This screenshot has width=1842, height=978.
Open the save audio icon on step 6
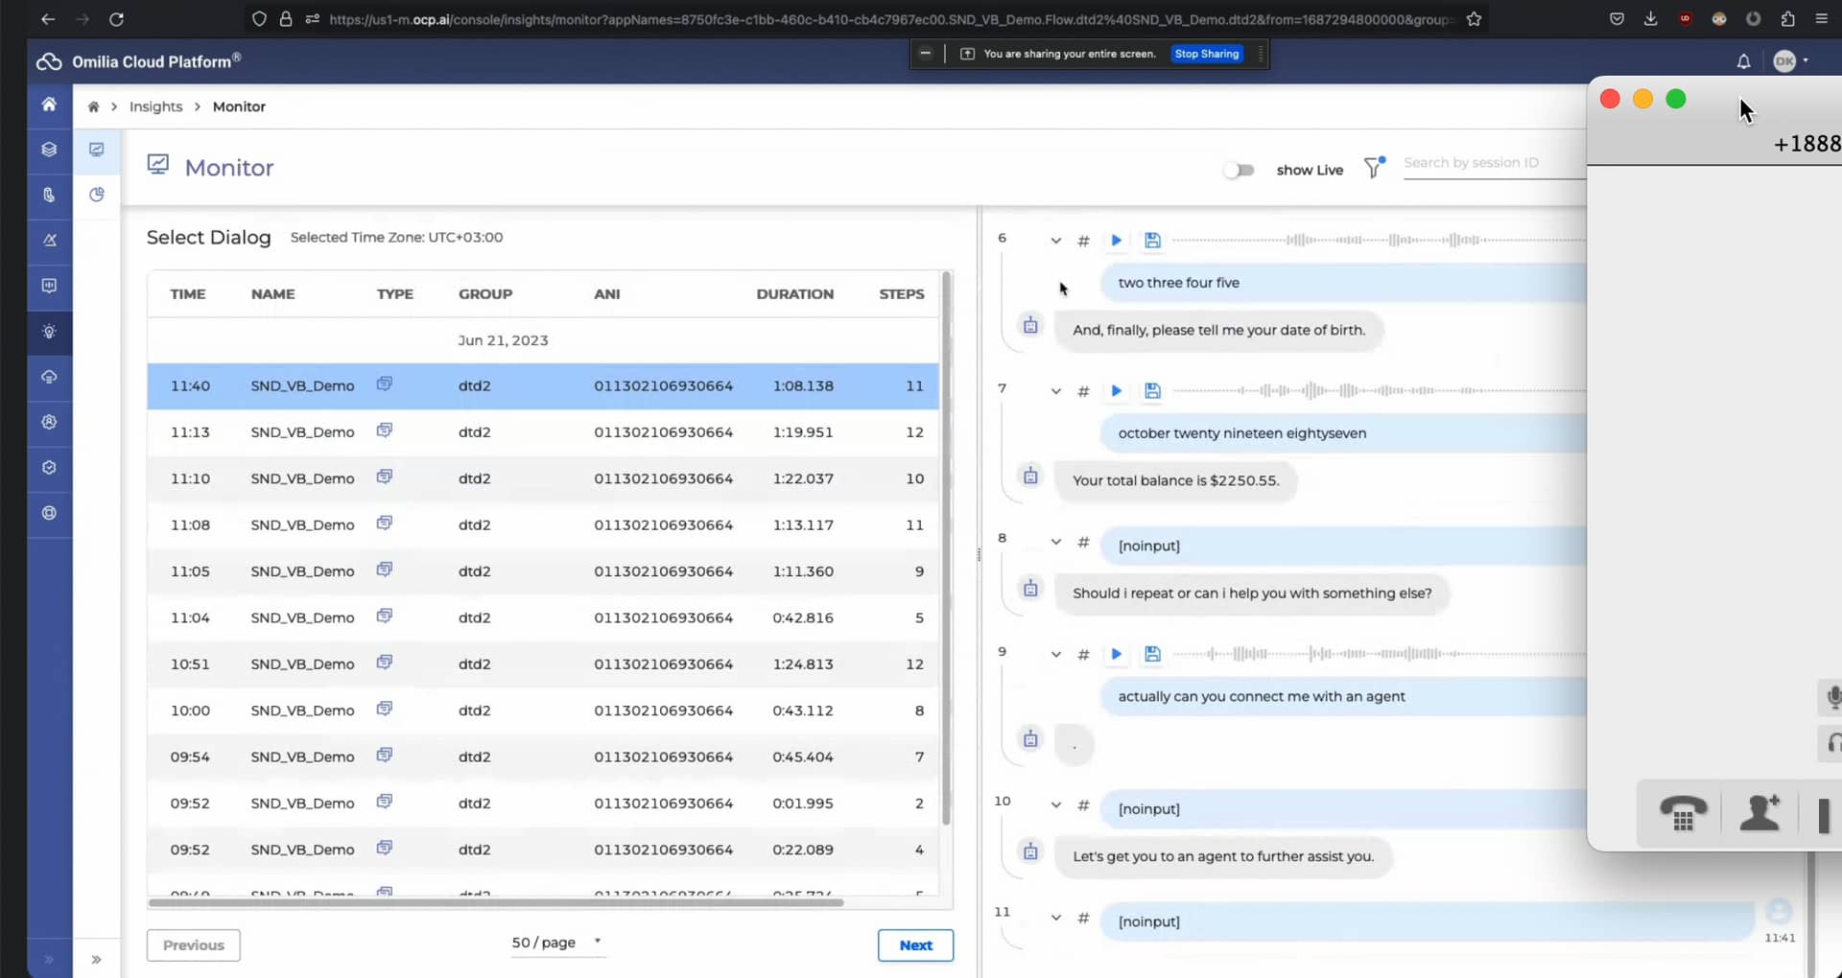1152,240
